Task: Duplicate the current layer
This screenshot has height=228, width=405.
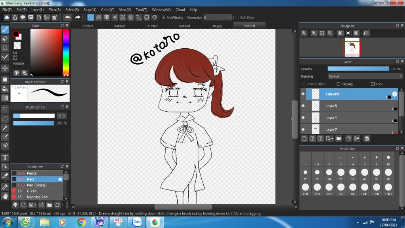Action: [x=348, y=139]
